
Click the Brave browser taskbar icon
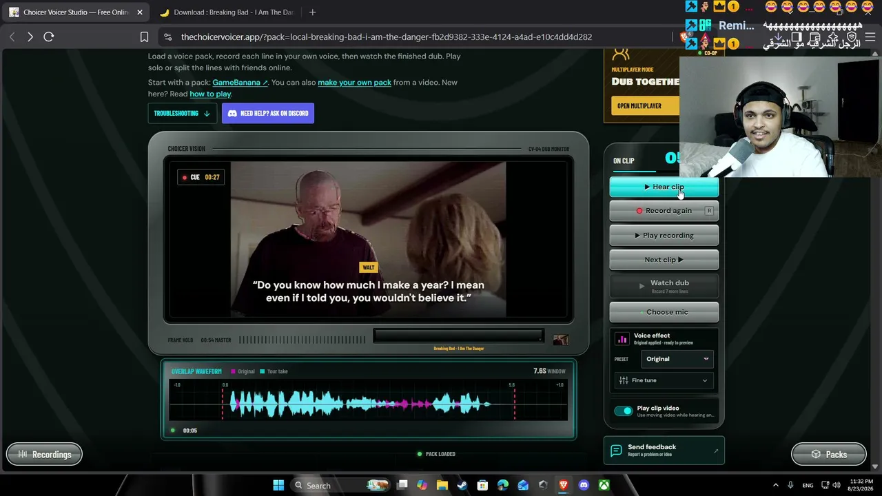(563, 486)
